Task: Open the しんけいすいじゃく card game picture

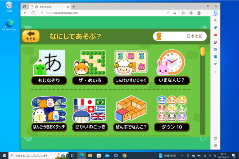Action: pyautogui.click(x=131, y=63)
